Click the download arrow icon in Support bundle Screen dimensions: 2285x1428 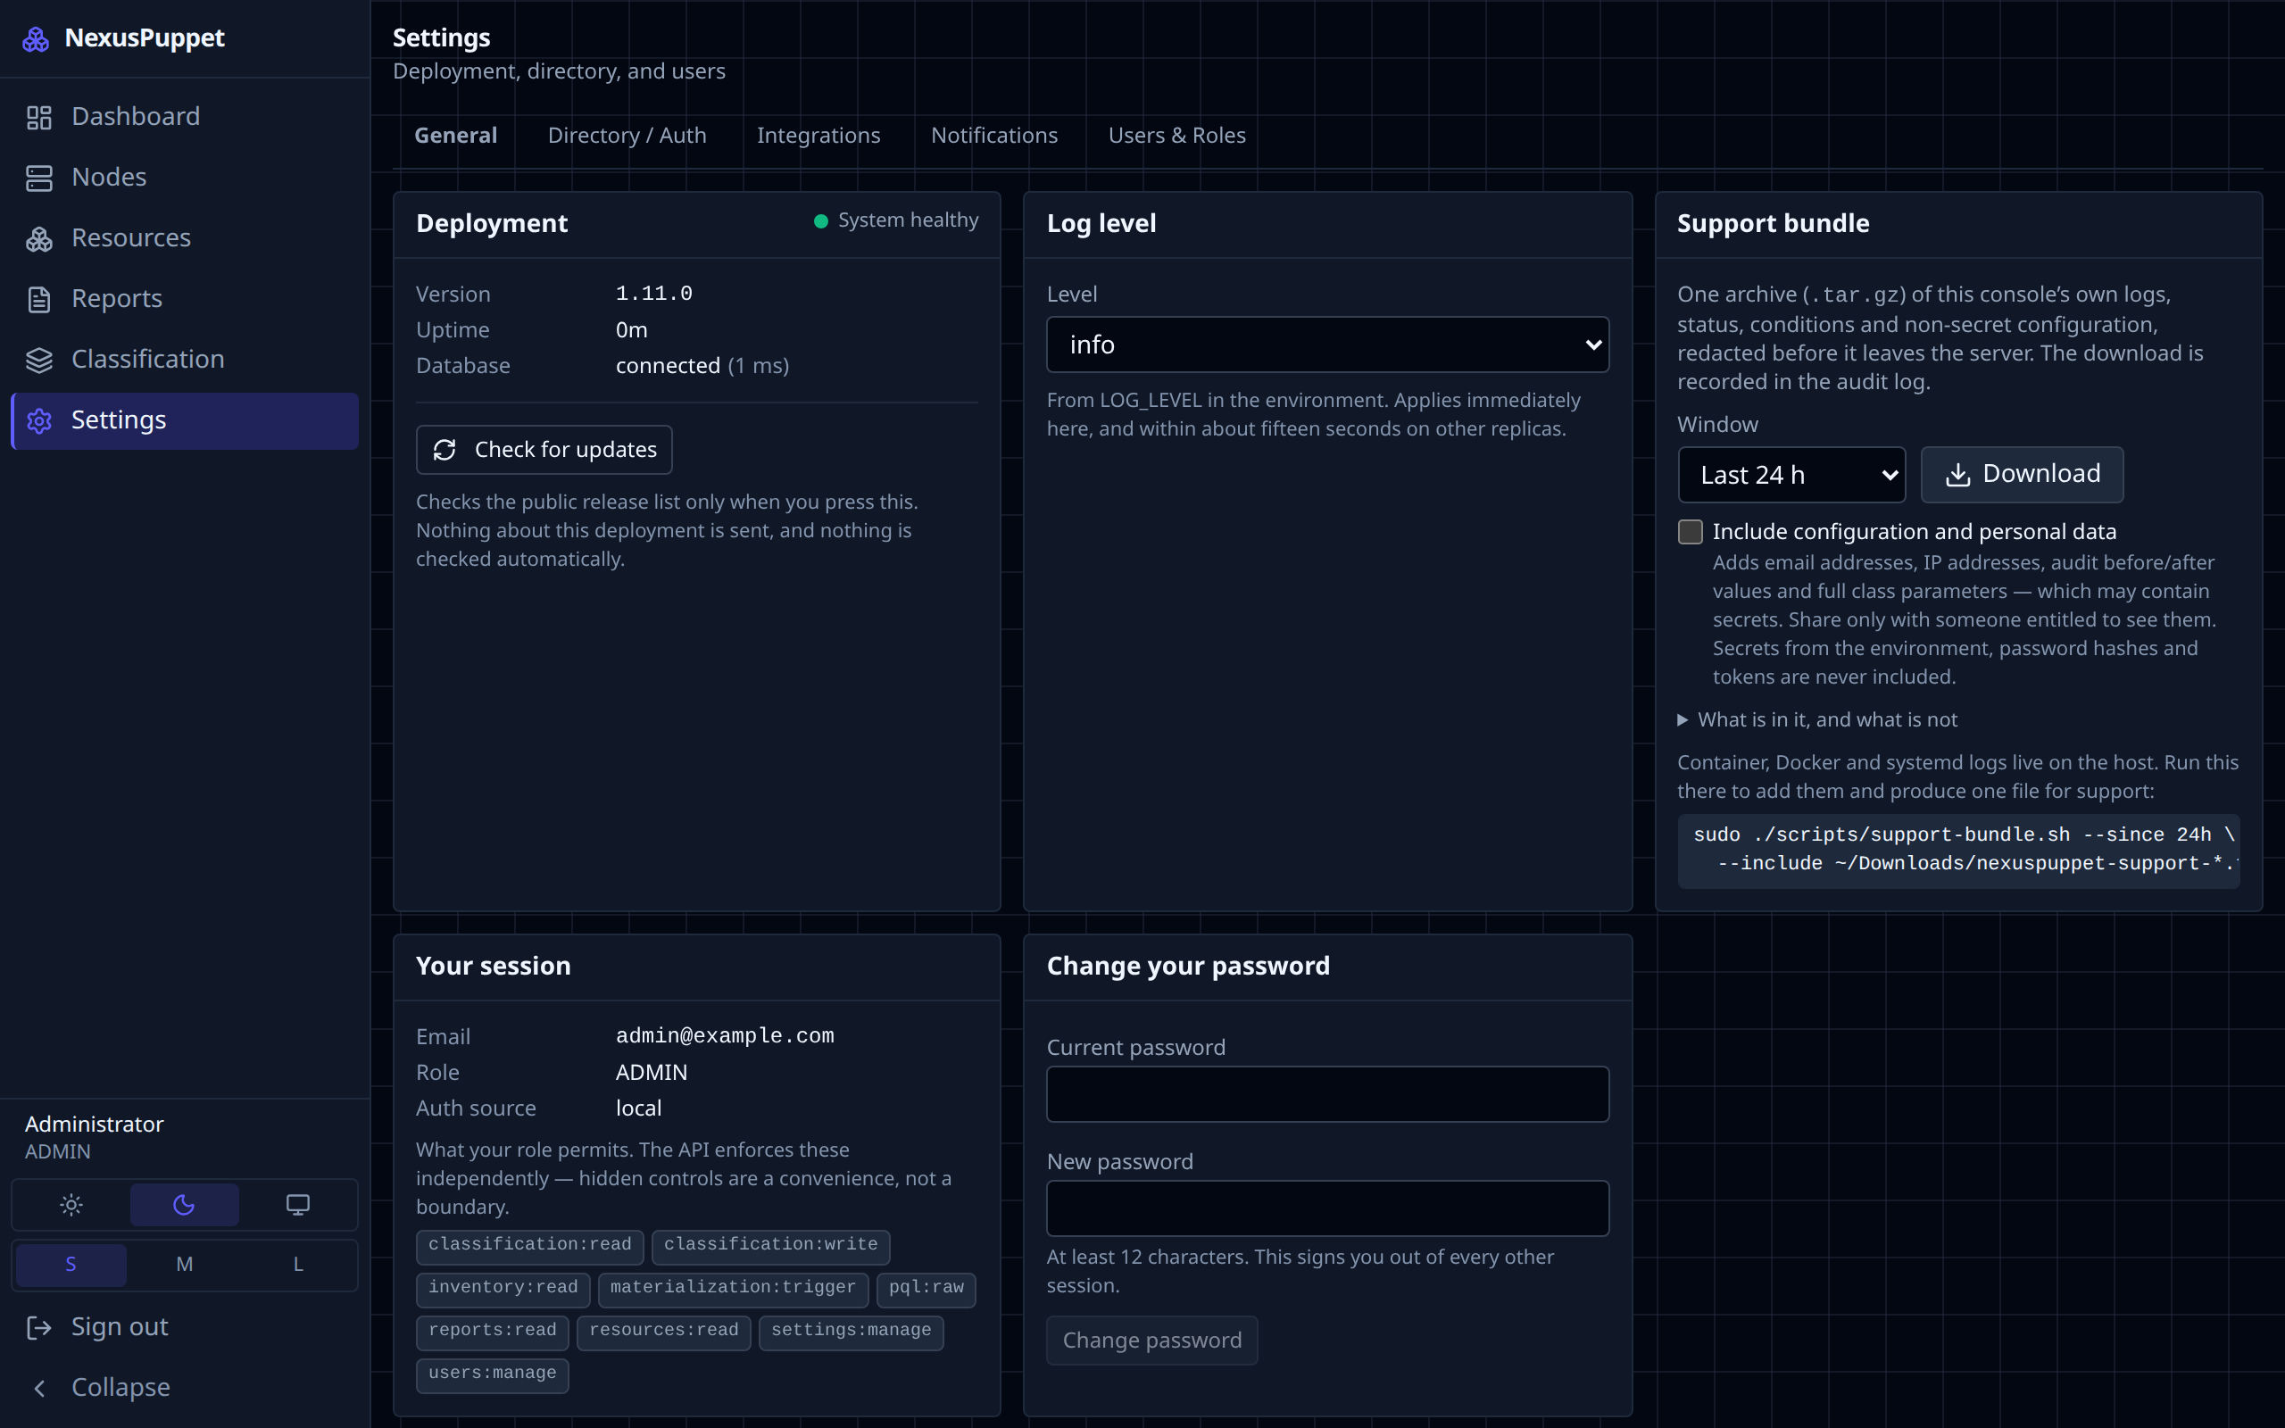click(1958, 475)
